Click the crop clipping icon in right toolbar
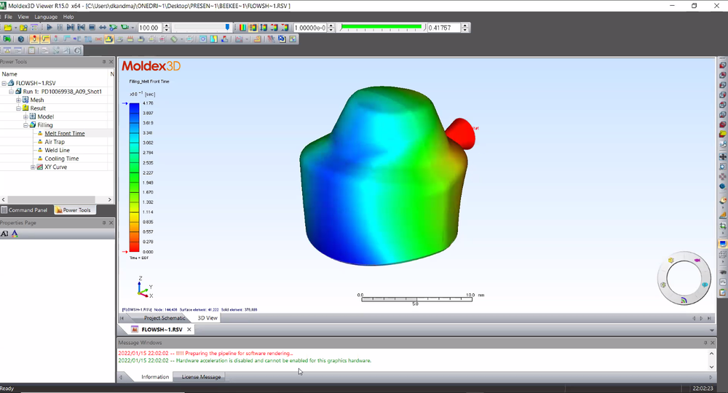 723,226
